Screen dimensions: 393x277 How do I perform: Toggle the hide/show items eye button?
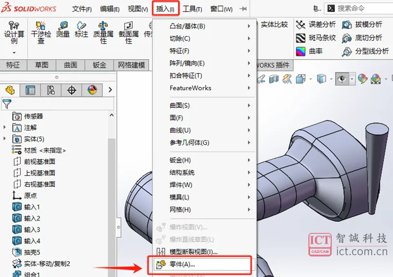342,79
